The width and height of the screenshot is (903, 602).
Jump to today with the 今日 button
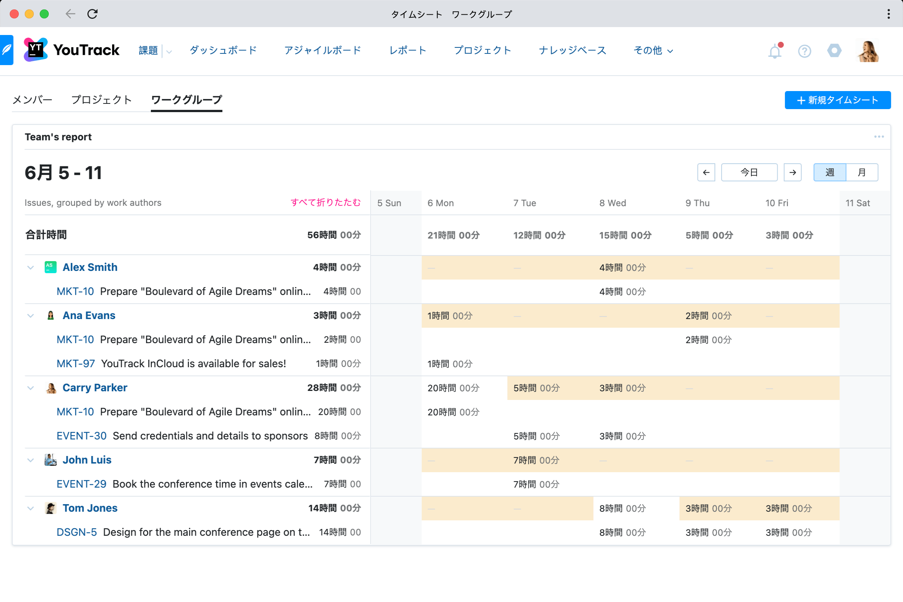749,172
